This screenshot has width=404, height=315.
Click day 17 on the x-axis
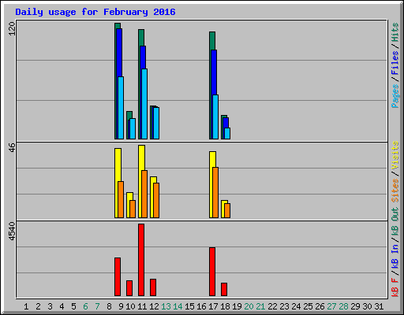click(x=213, y=306)
